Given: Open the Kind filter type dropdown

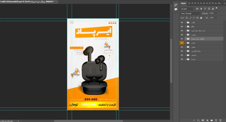Looking at the screenshot, I should coord(187,9).
